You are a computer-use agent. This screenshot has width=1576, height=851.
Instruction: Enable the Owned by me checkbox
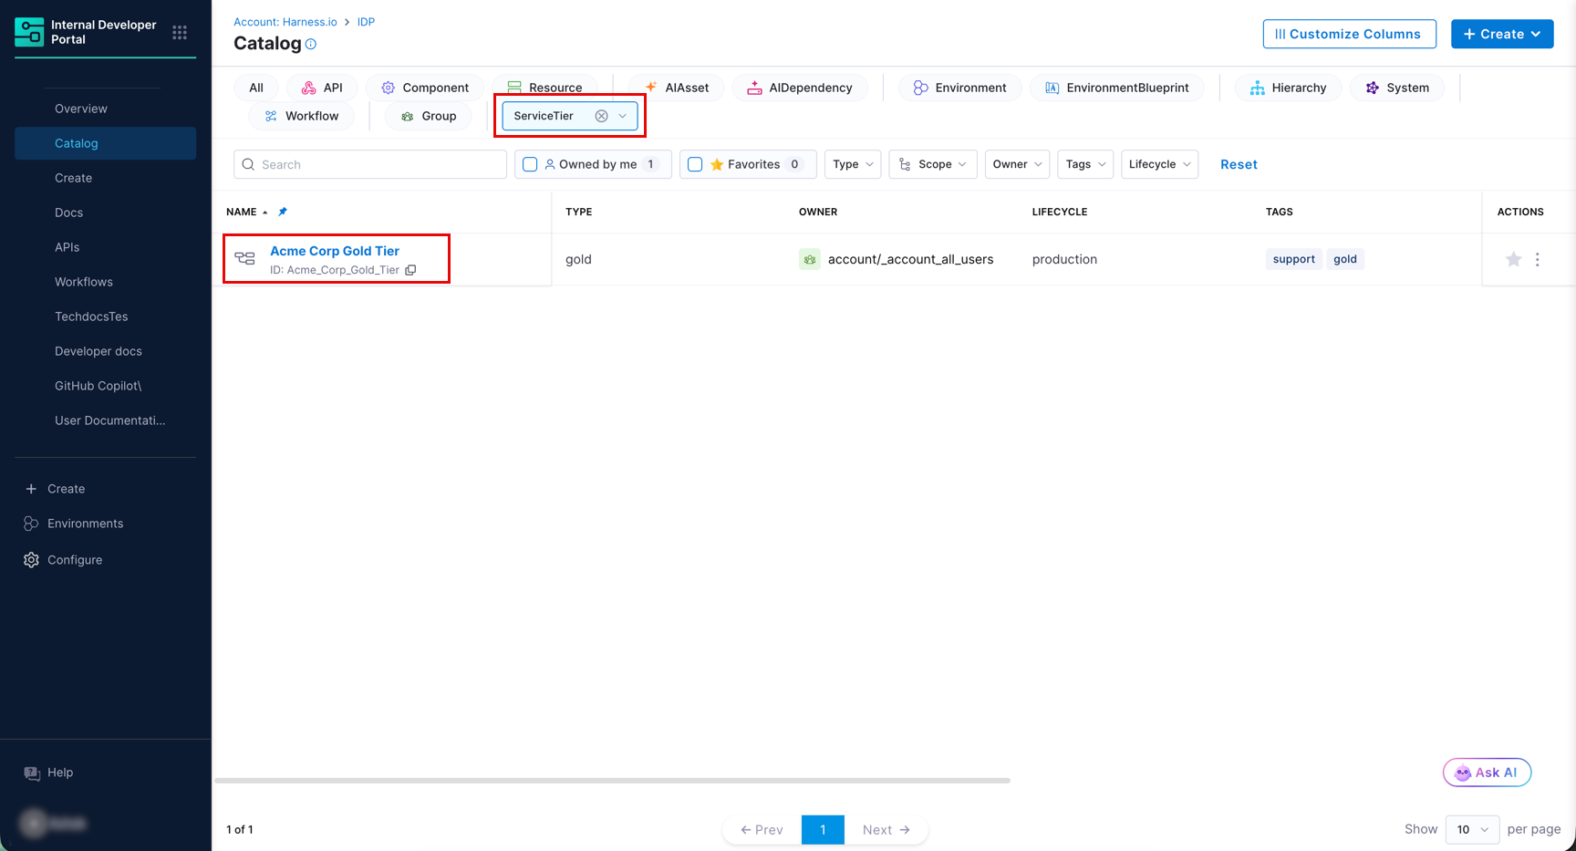[x=530, y=164]
